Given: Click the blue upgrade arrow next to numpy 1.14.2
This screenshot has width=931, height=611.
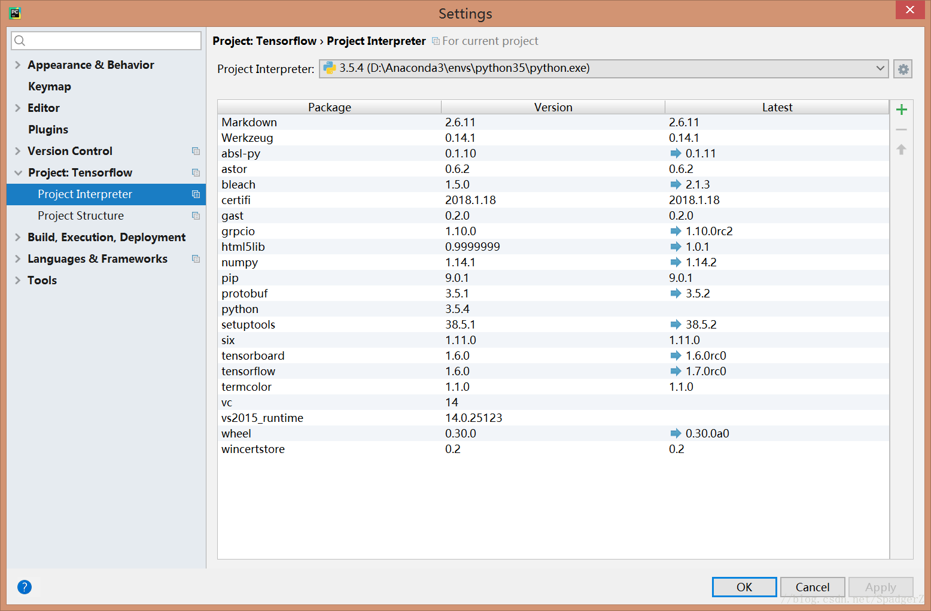Looking at the screenshot, I should coord(676,262).
